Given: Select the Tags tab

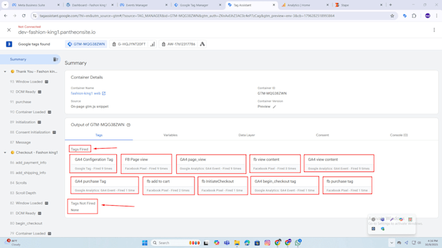Looking at the screenshot, I should pyautogui.click(x=99, y=135).
